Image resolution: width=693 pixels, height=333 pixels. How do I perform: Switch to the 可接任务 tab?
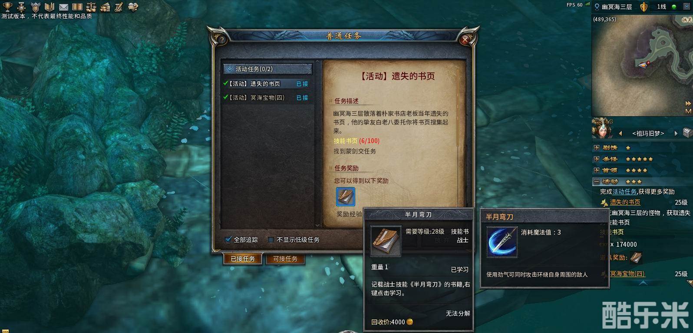click(x=285, y=259)
